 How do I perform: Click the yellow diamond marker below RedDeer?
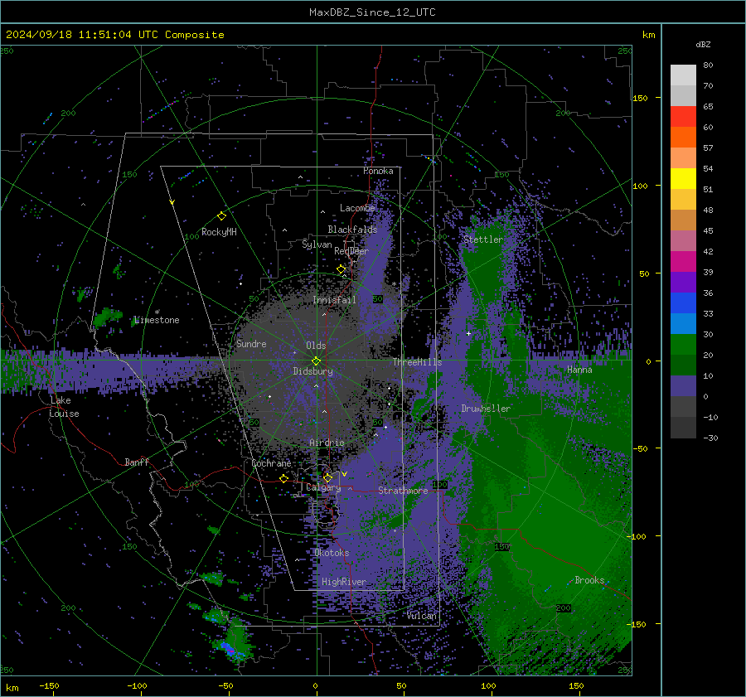point(342,269)
